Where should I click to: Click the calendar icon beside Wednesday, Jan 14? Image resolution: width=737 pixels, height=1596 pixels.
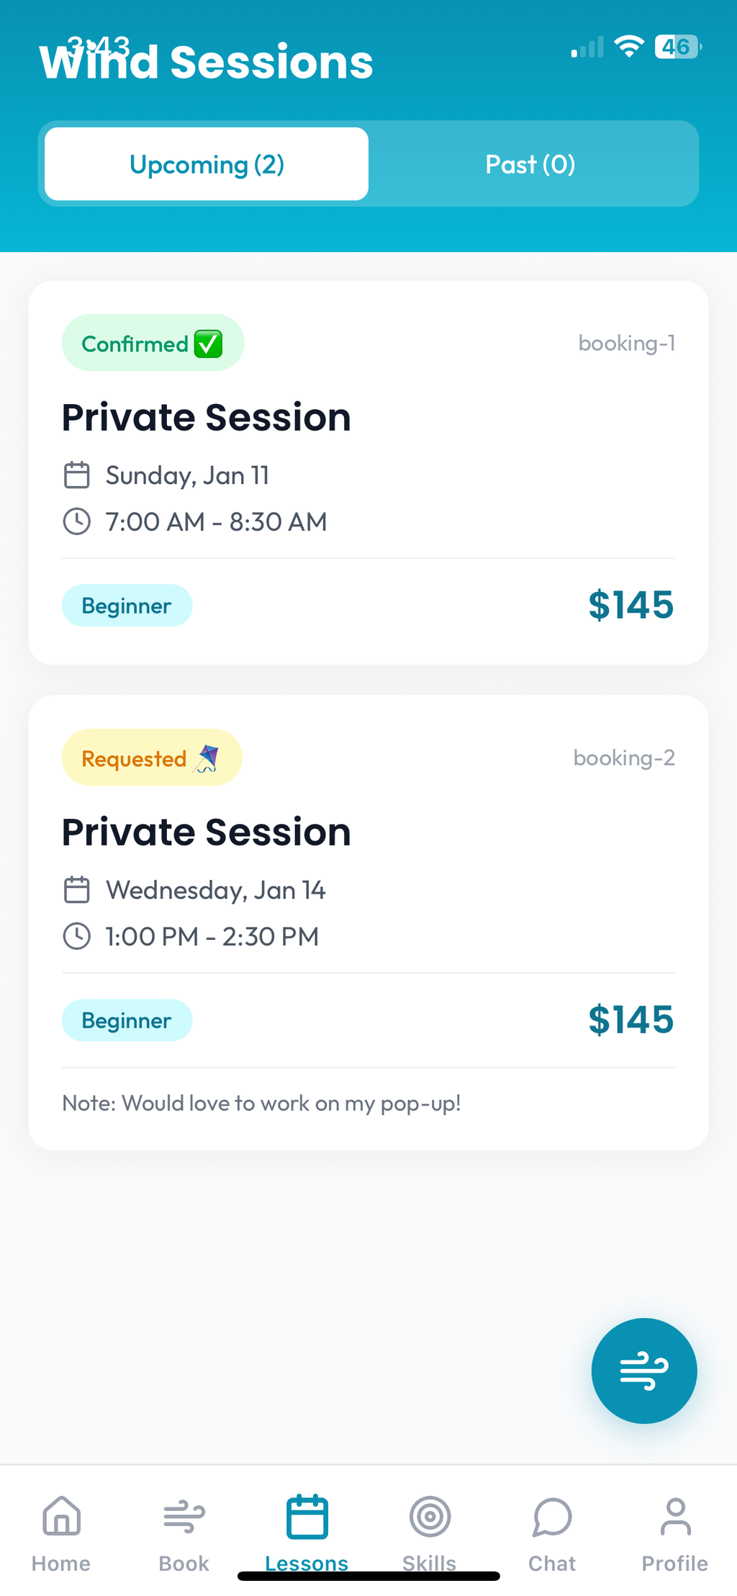click(x=77, y=890)
